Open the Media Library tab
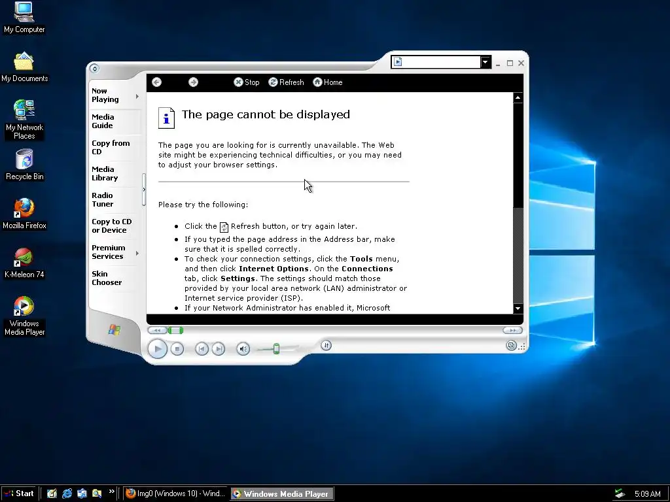670x502 pixels. tap(105, 174)
